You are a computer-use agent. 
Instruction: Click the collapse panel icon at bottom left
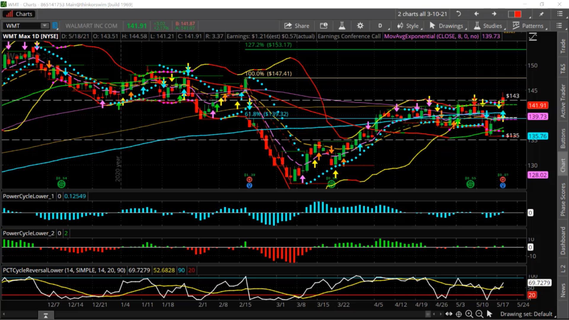[45, 316]
